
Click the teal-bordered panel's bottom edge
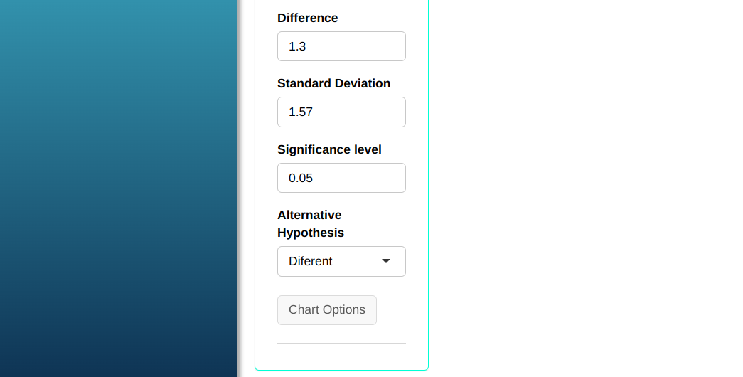pos(341,370)
